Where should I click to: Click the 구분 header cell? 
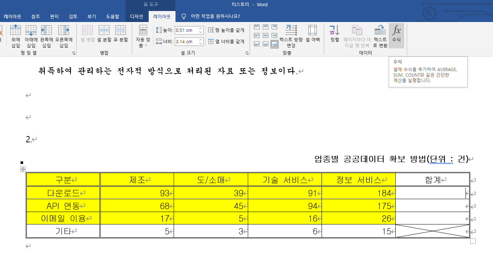[63, 180]
